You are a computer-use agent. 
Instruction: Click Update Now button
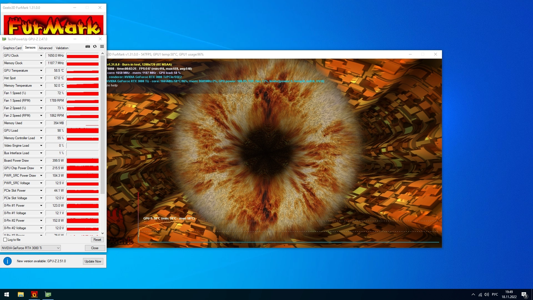point(93,261)
